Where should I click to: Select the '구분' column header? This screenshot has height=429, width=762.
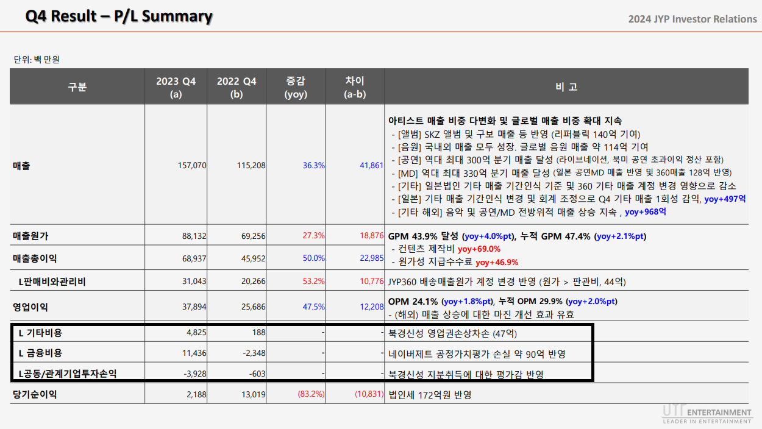(77, 87)
